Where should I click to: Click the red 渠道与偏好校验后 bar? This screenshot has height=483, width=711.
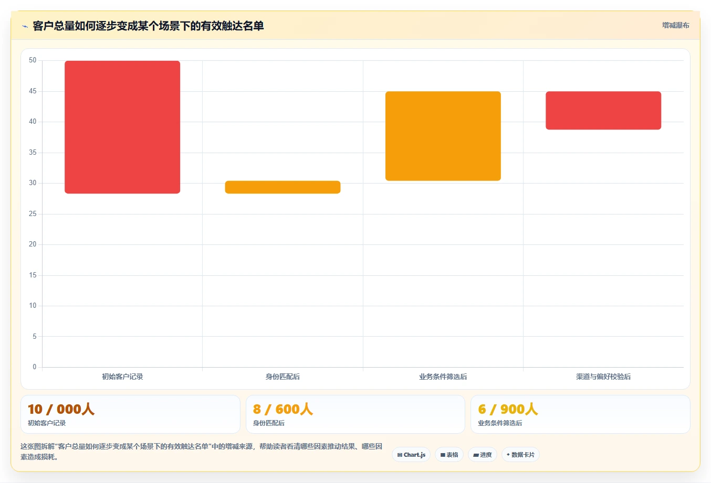click(x=603, y=111)
